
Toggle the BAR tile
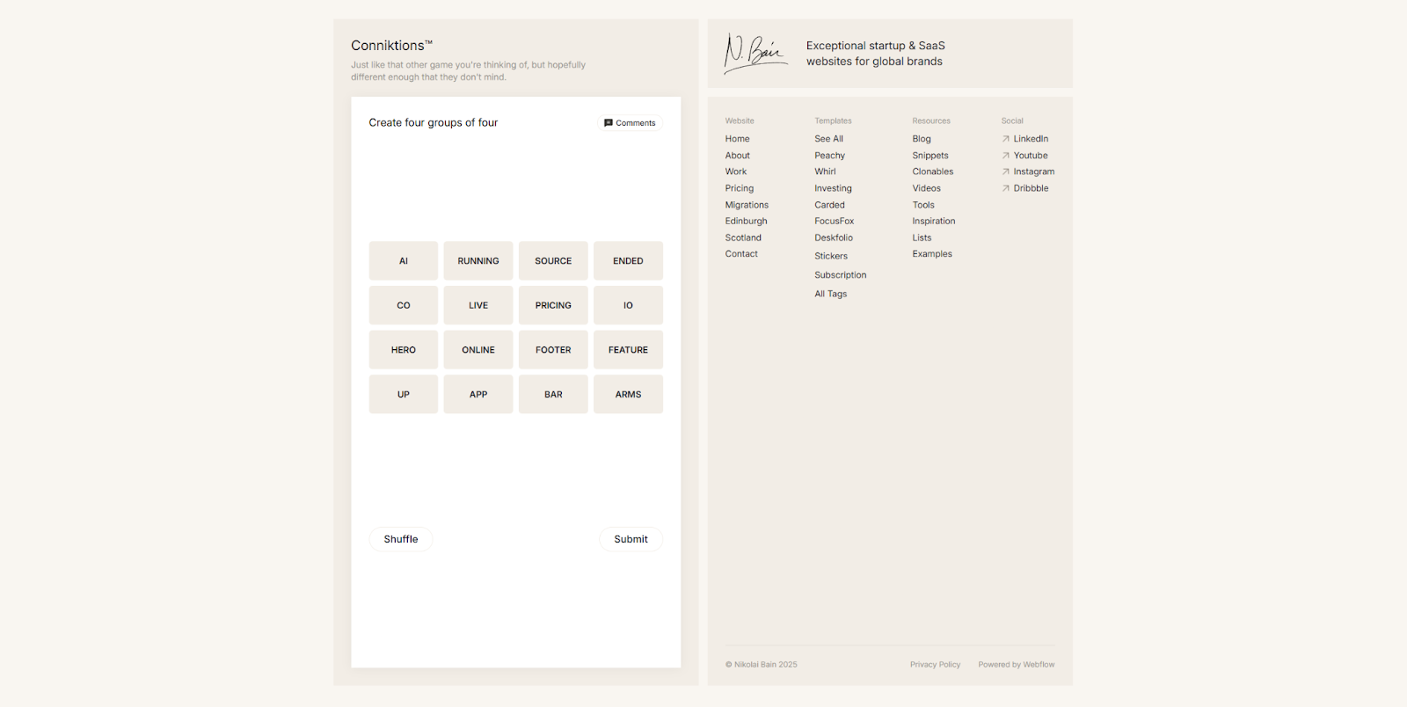pos(553,395)
